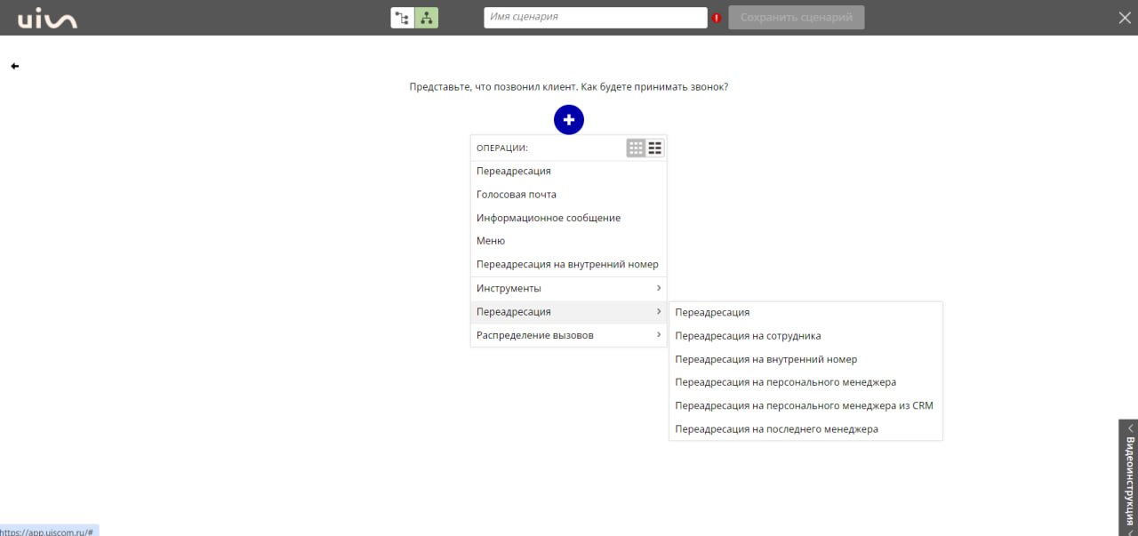The width and height of the screenshot is (1138, 536).
Task: Click the red error indicator icon
Action: click(x=717, y=18)
